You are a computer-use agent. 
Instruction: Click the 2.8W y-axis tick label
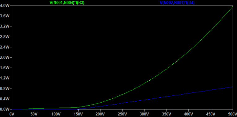click(x=5, y=37)
